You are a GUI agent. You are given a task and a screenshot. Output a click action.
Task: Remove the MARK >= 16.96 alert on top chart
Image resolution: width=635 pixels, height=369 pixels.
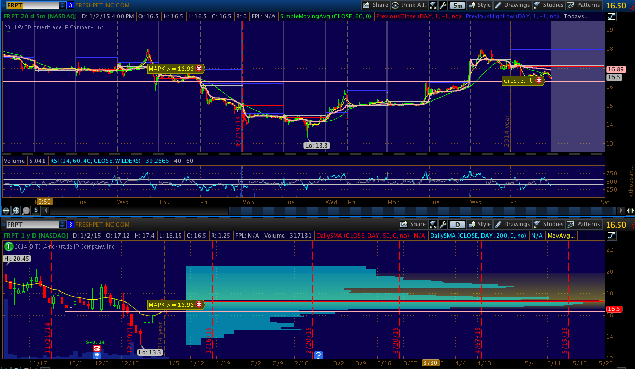pos(199,69)
